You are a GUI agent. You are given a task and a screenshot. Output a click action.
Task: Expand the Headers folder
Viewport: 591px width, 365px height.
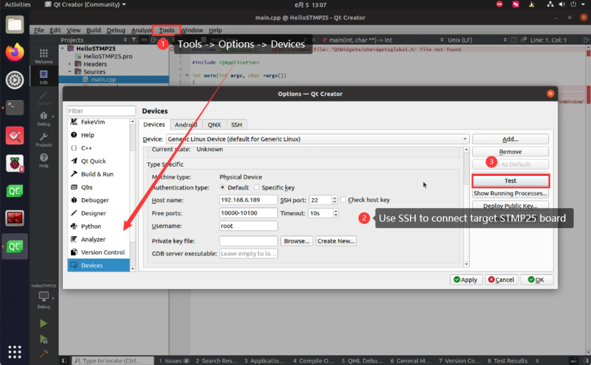pos(70,64)
